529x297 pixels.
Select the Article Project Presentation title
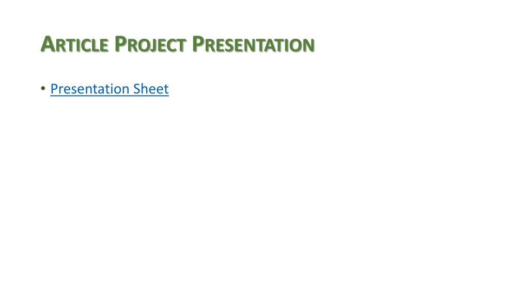tap(178, 44)
